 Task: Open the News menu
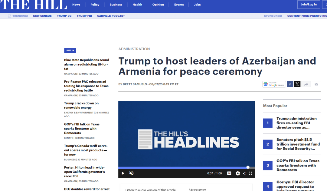[76, 5]
